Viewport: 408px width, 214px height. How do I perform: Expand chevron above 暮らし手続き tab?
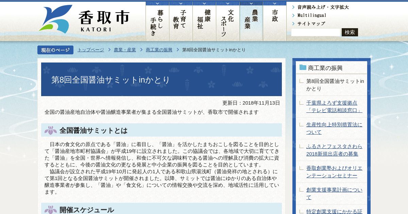[157, 4]
